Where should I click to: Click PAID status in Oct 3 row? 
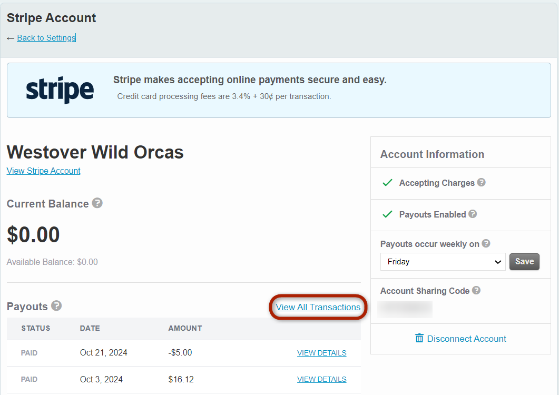click(29, 379)
